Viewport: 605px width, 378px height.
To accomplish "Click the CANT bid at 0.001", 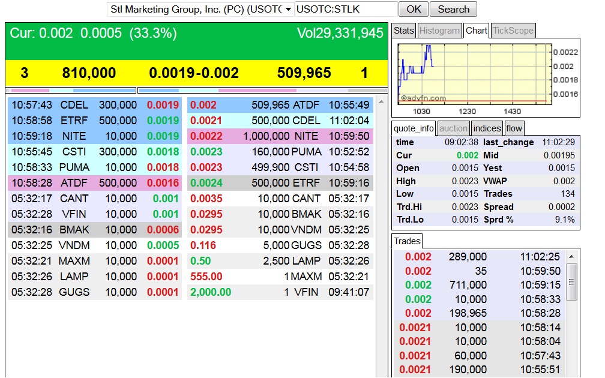I will 95,199.
